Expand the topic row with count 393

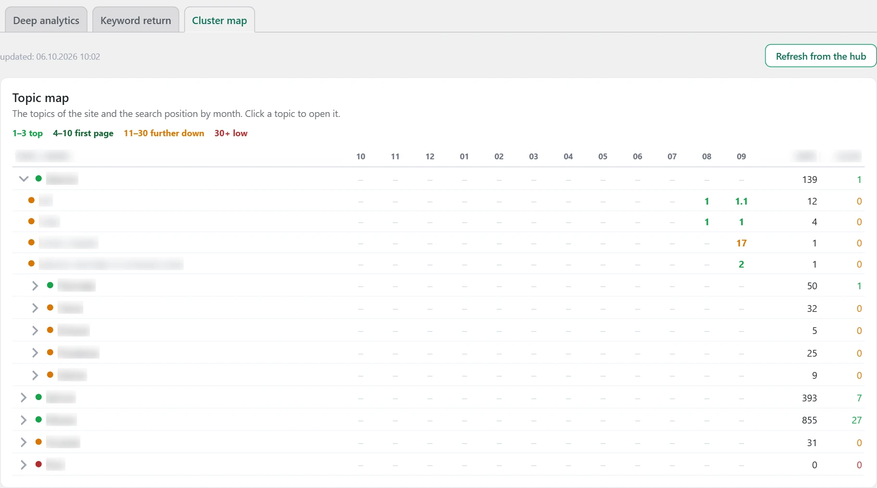tap(24, 398)
